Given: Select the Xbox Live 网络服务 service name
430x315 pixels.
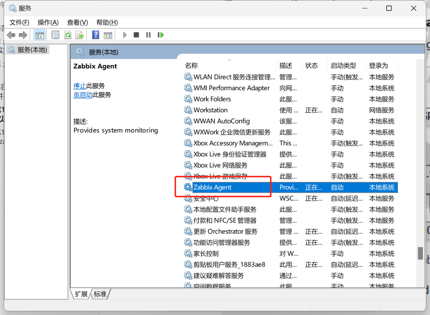Looking at the screenshot, I should [x=221, y=165].
